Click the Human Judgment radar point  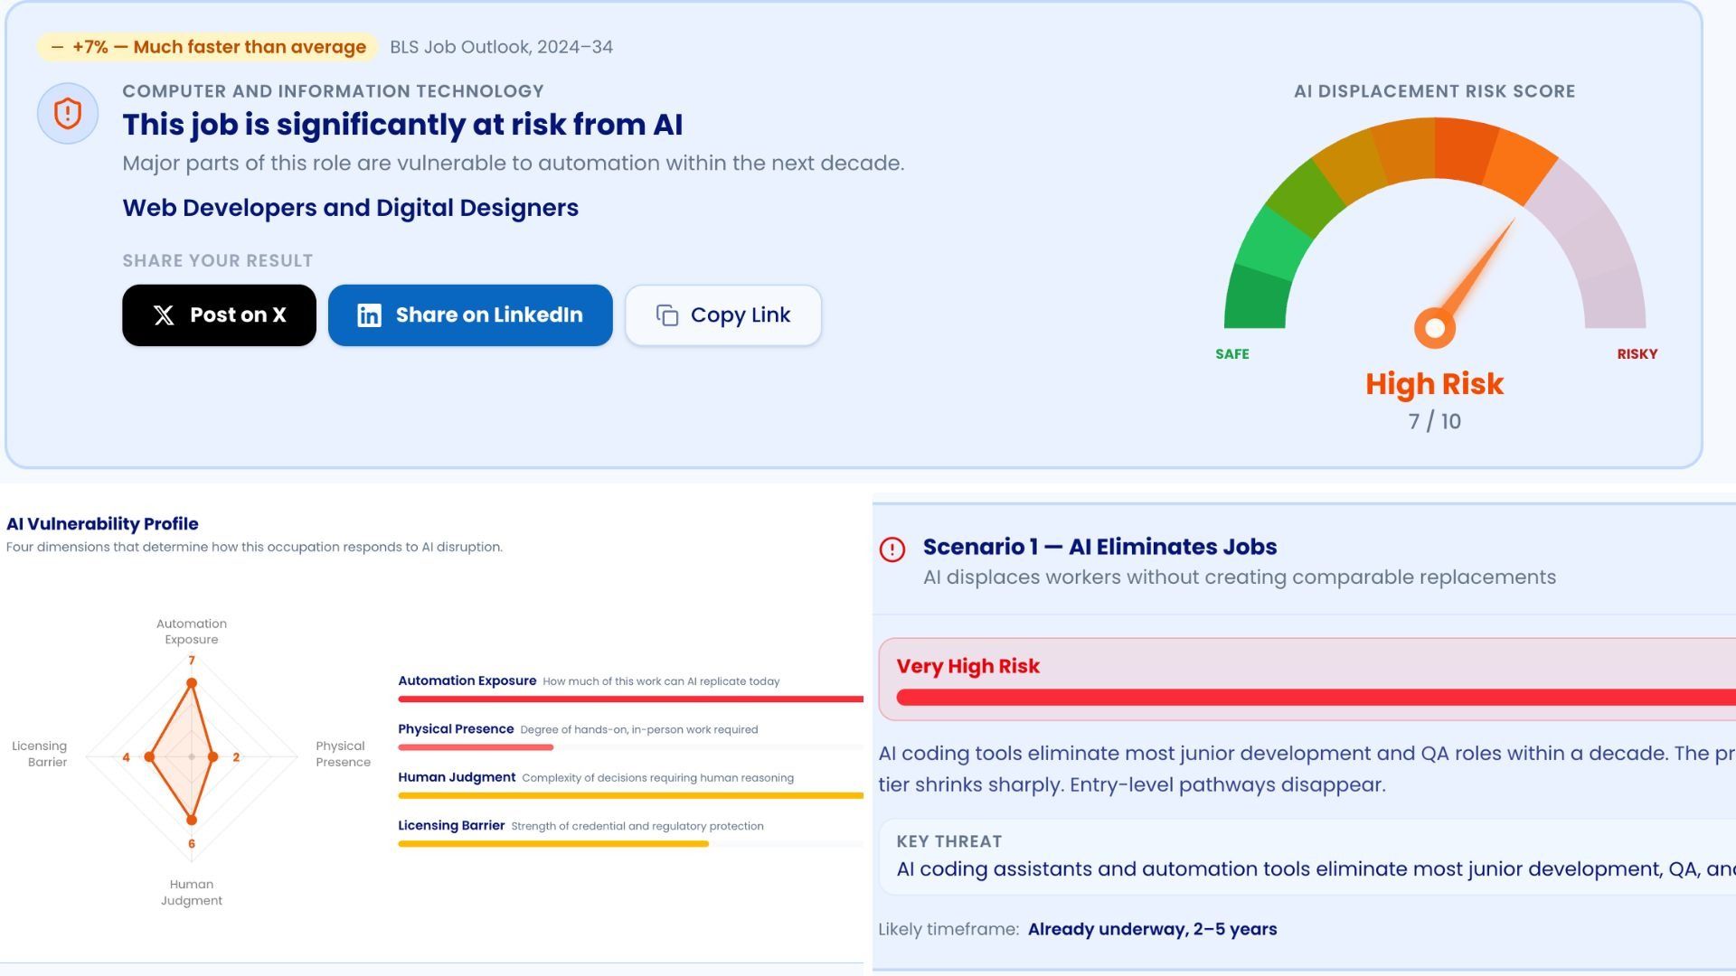pyautogui.click(x=192, y=820)
